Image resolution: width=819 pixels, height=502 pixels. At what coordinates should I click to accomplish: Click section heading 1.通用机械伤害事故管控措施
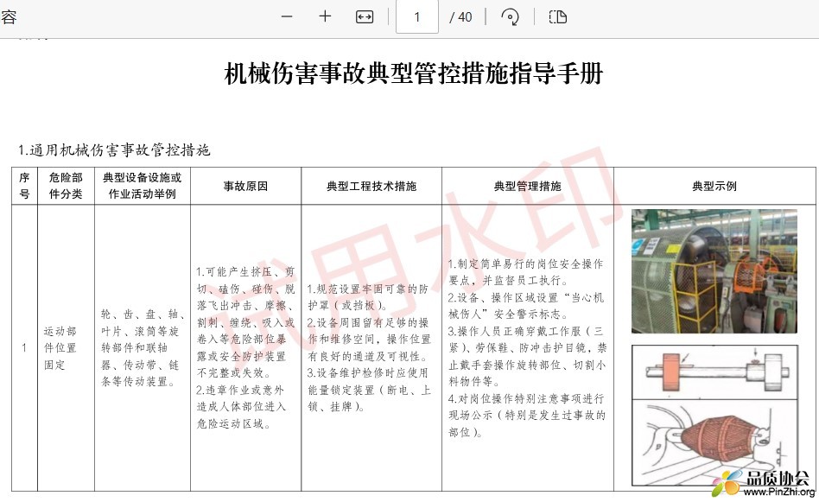coord(114,150)
